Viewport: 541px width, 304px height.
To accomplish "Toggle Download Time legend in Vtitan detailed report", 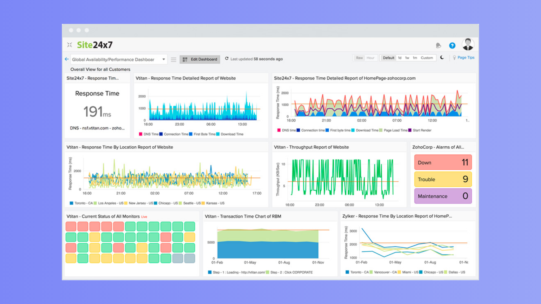I will click(230, 134).
